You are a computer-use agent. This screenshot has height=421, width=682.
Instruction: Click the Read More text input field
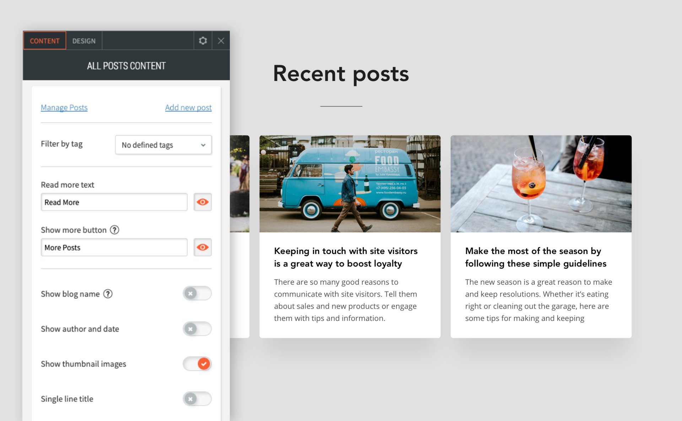click(114, 202)
